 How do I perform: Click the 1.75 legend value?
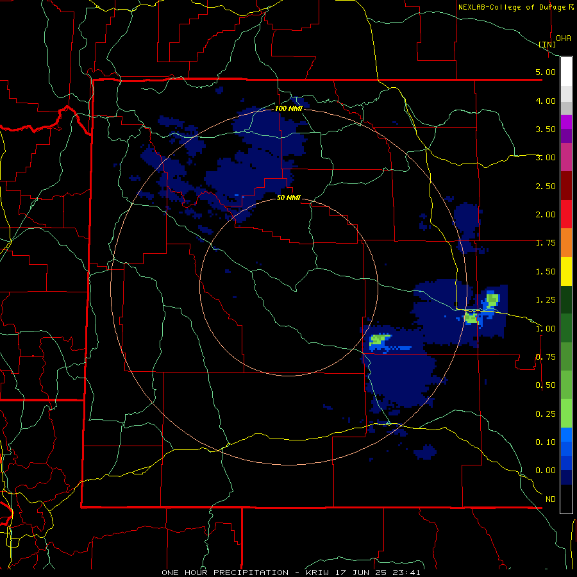pos(546,243)
